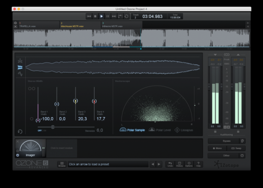Toggle the Bypass button
Image resolution: width=263 pixels, height=188 pixels.
click(x=224, y=141)
